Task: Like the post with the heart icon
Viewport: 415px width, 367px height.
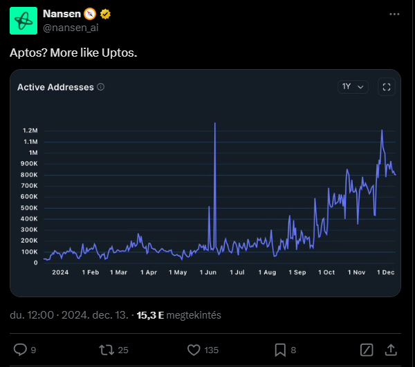Action: coord(194,350)
